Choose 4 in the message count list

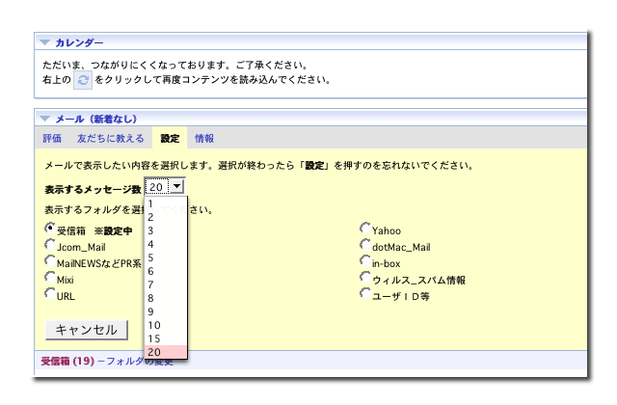(166, 244)
